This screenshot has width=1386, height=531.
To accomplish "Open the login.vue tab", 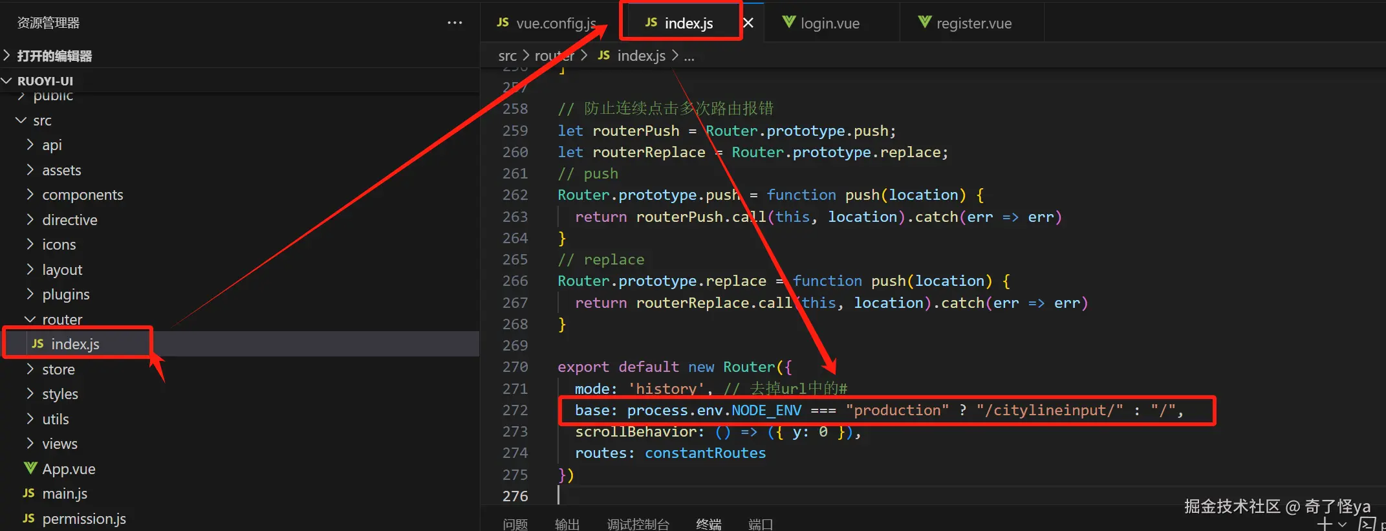I will pyautogui.click(x=830, y=23).
